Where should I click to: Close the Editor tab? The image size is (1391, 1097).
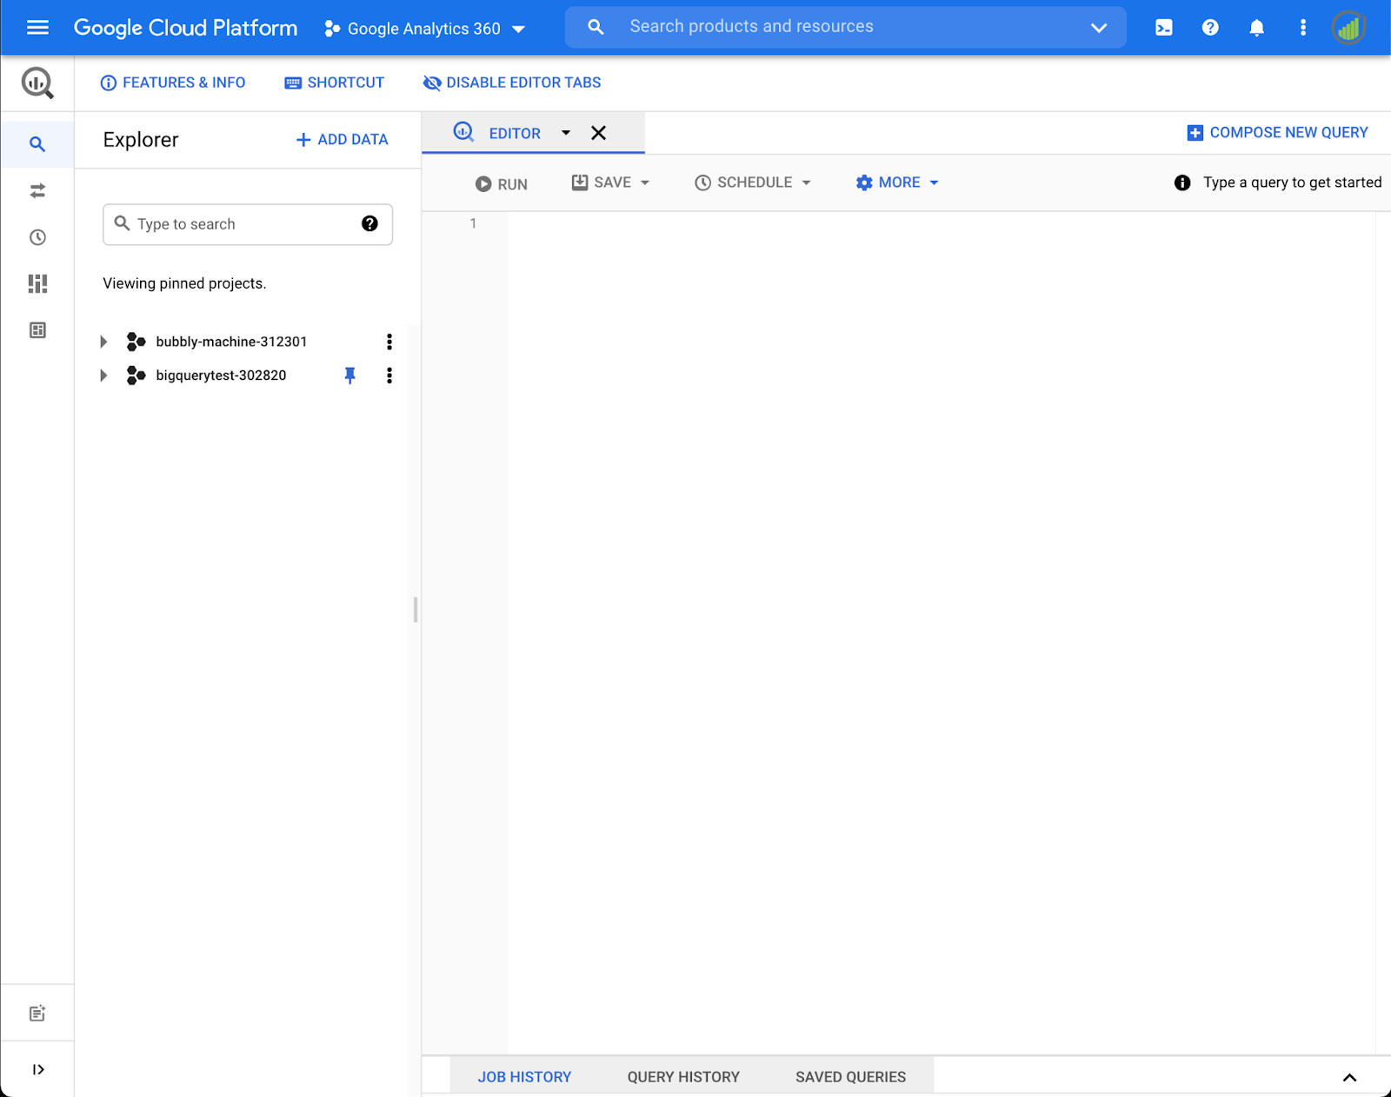coord(599,133)
